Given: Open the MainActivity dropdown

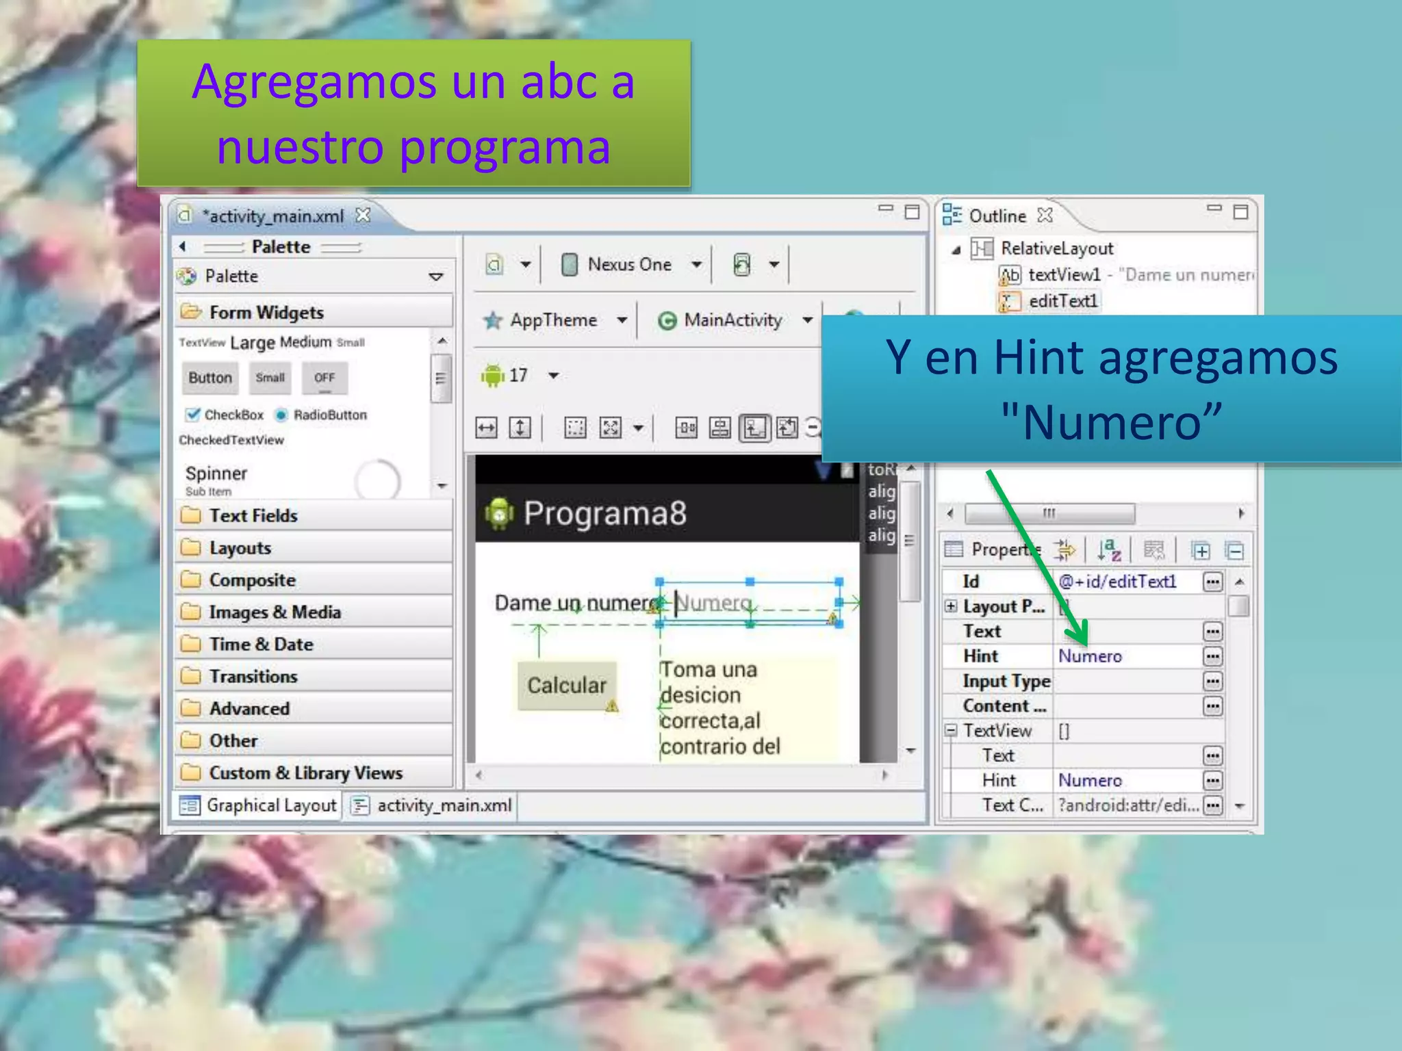Looking at the screenshot, I should click(x=808, y=320).
